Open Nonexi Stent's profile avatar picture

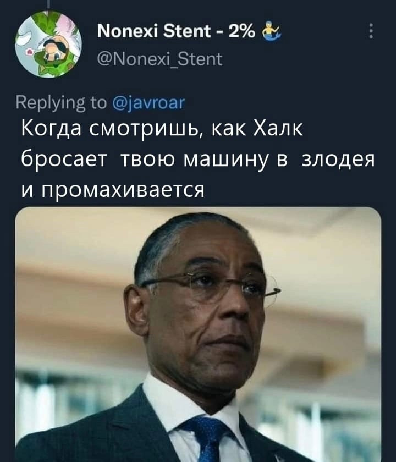[48, 44]
